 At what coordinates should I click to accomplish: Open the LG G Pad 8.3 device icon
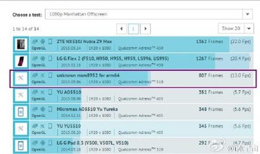[21, 146]
